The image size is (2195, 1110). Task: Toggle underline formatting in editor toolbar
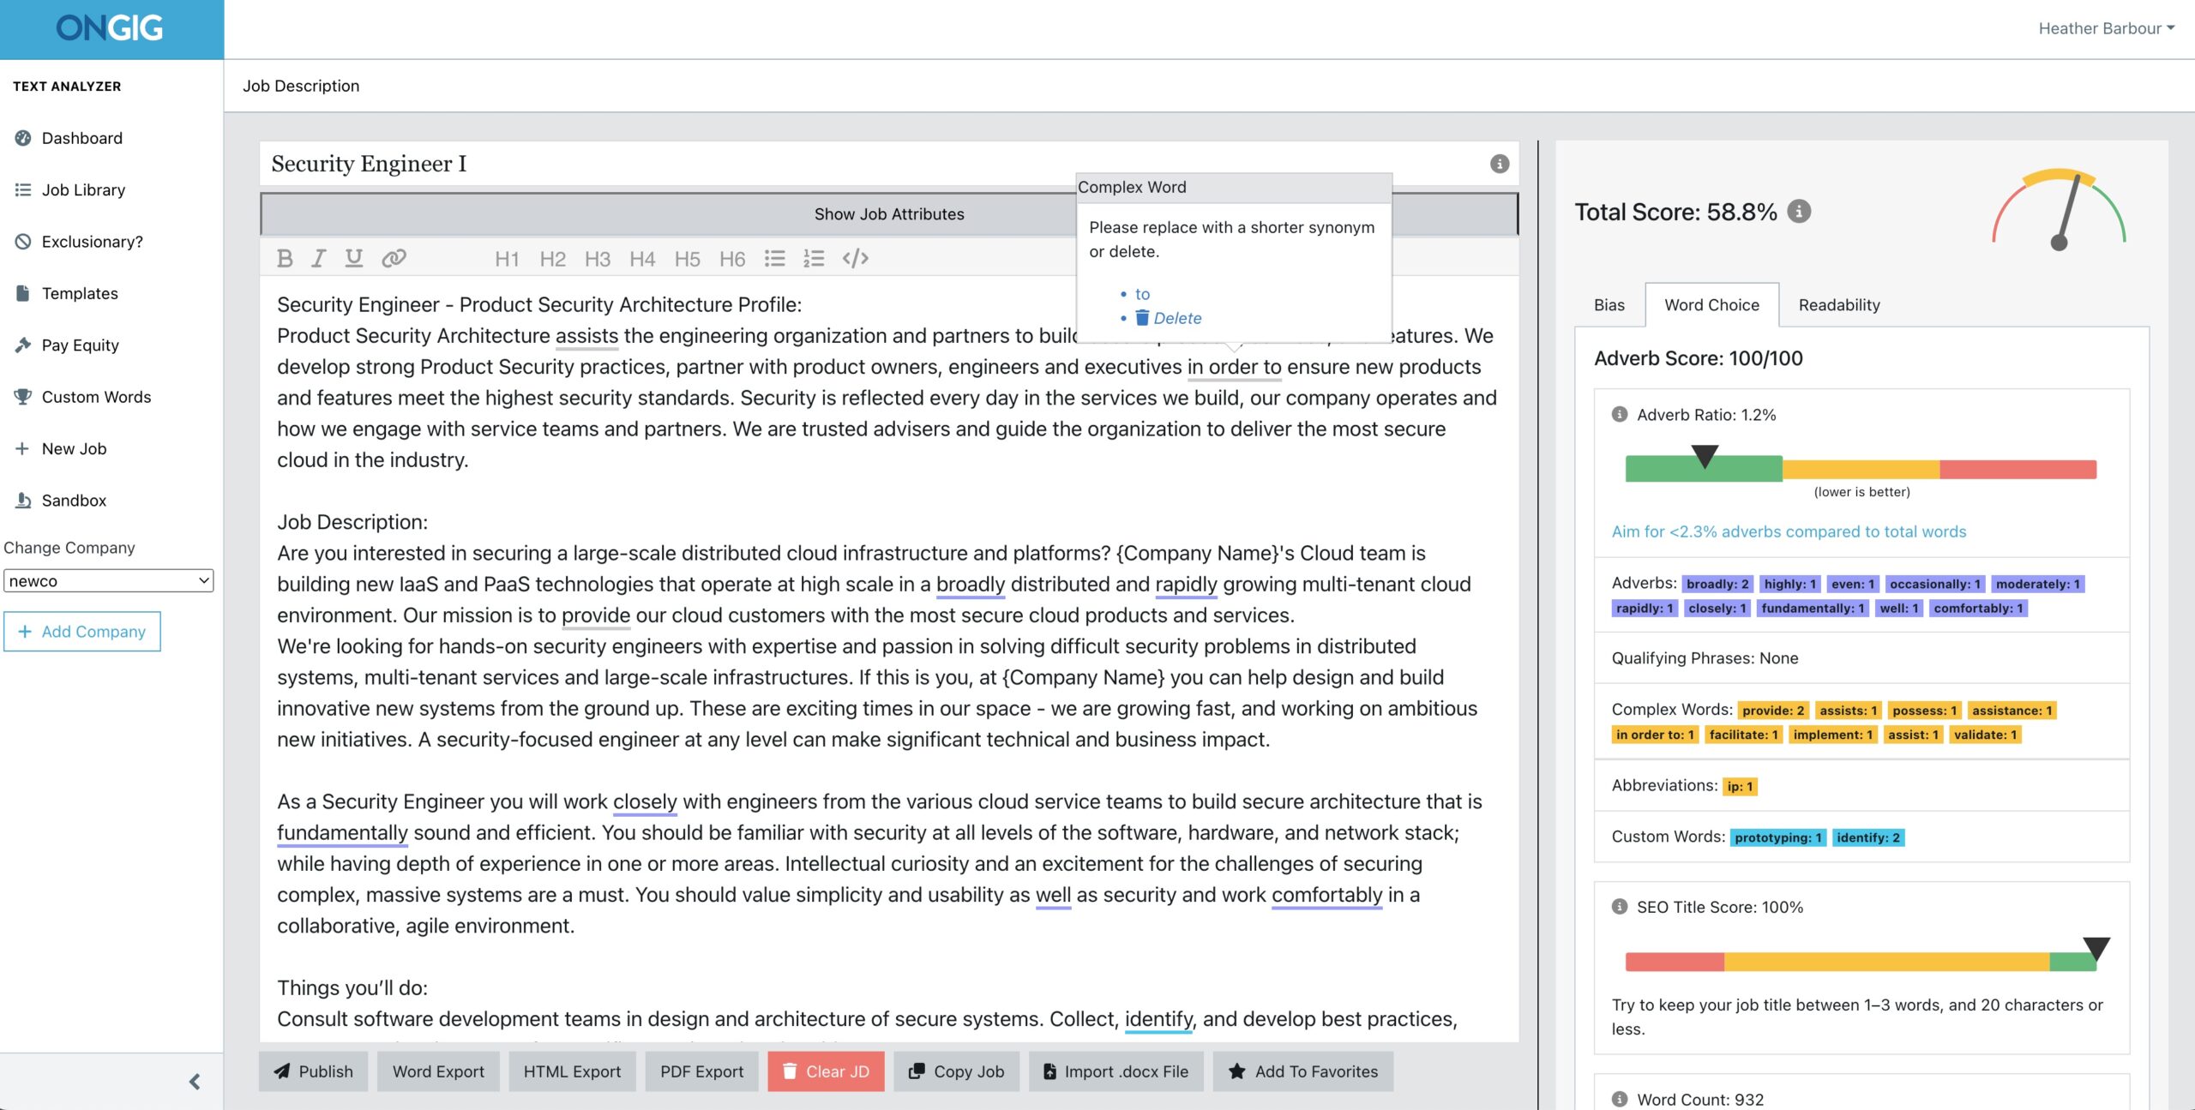(353, 258)
